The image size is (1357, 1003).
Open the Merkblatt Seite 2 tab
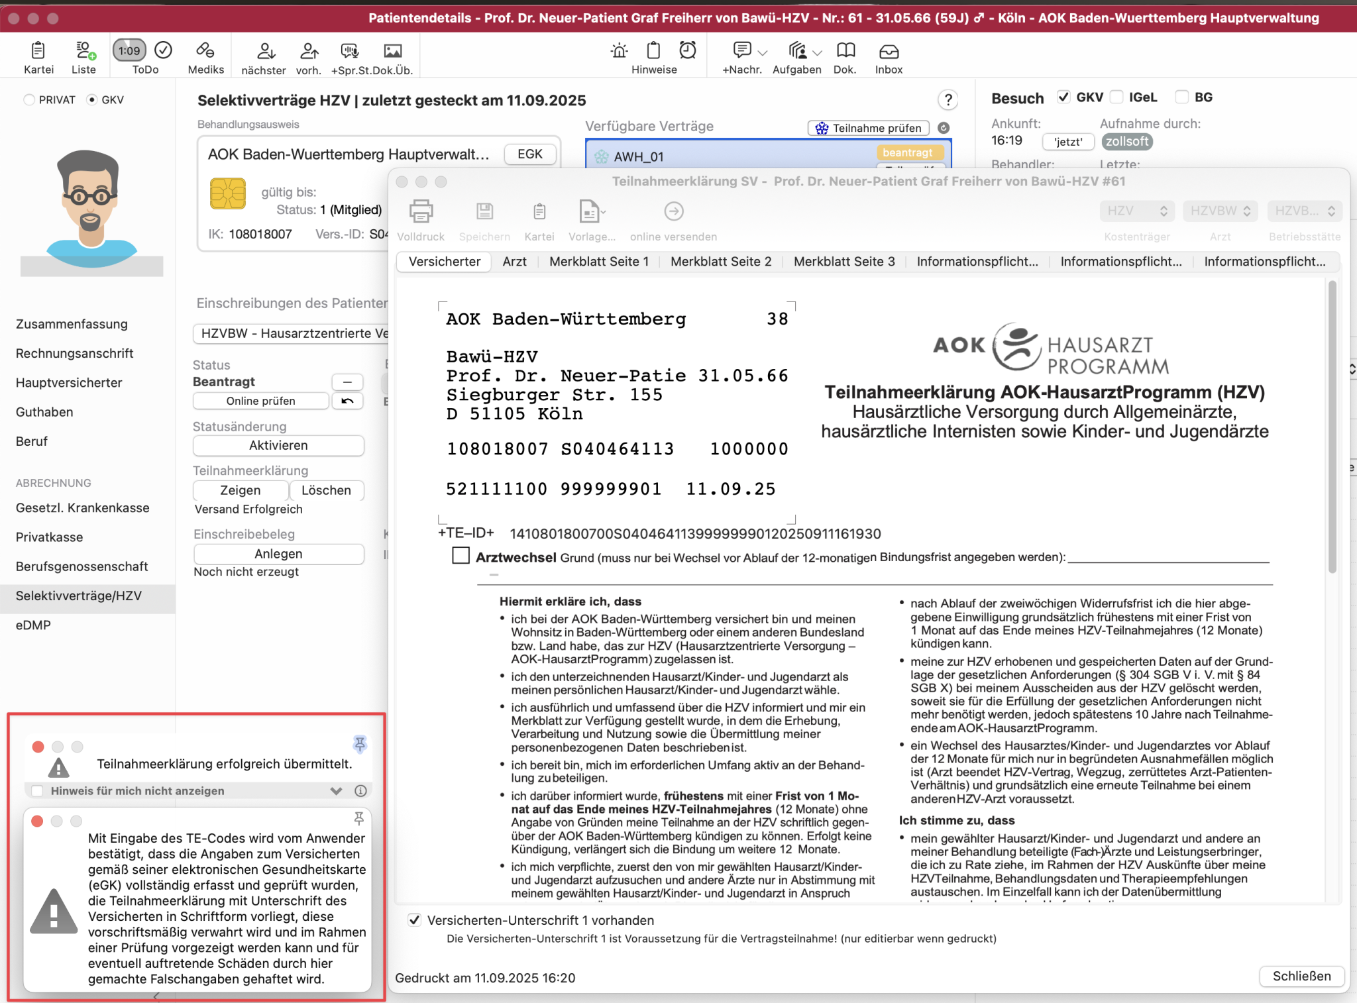(721, 262)
